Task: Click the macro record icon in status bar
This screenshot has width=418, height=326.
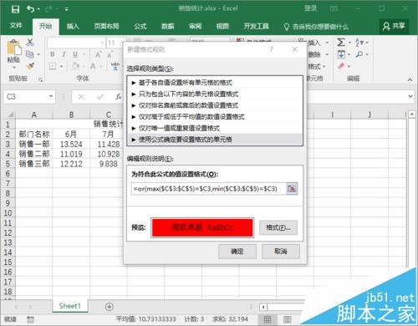Action: click(30, 319)
